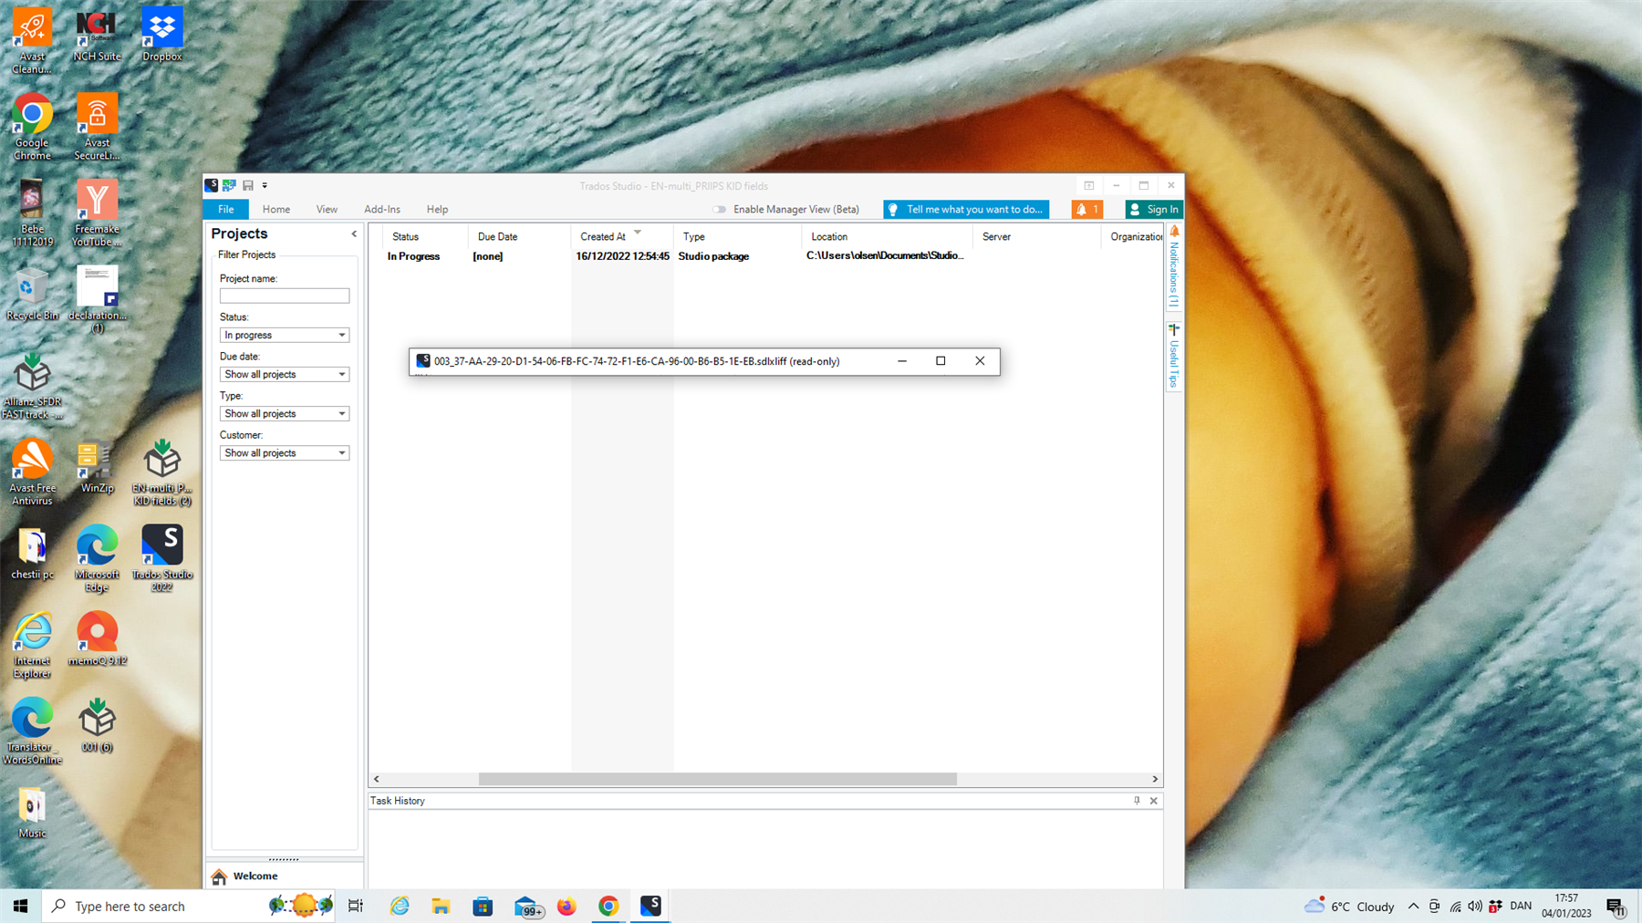Open the Notifications bell showing 1 alert
This screenshot has width=1642, height=923.
click(x=1086, y=209)
